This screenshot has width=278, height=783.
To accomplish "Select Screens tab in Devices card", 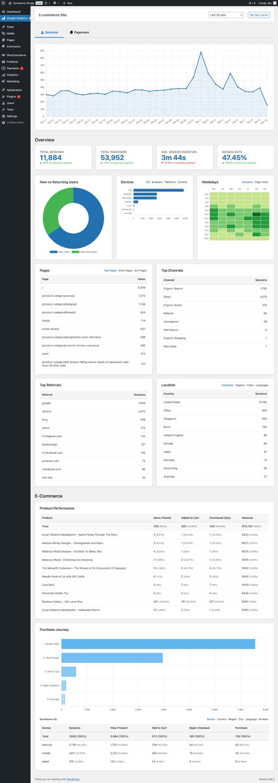I will click(184, 182).
